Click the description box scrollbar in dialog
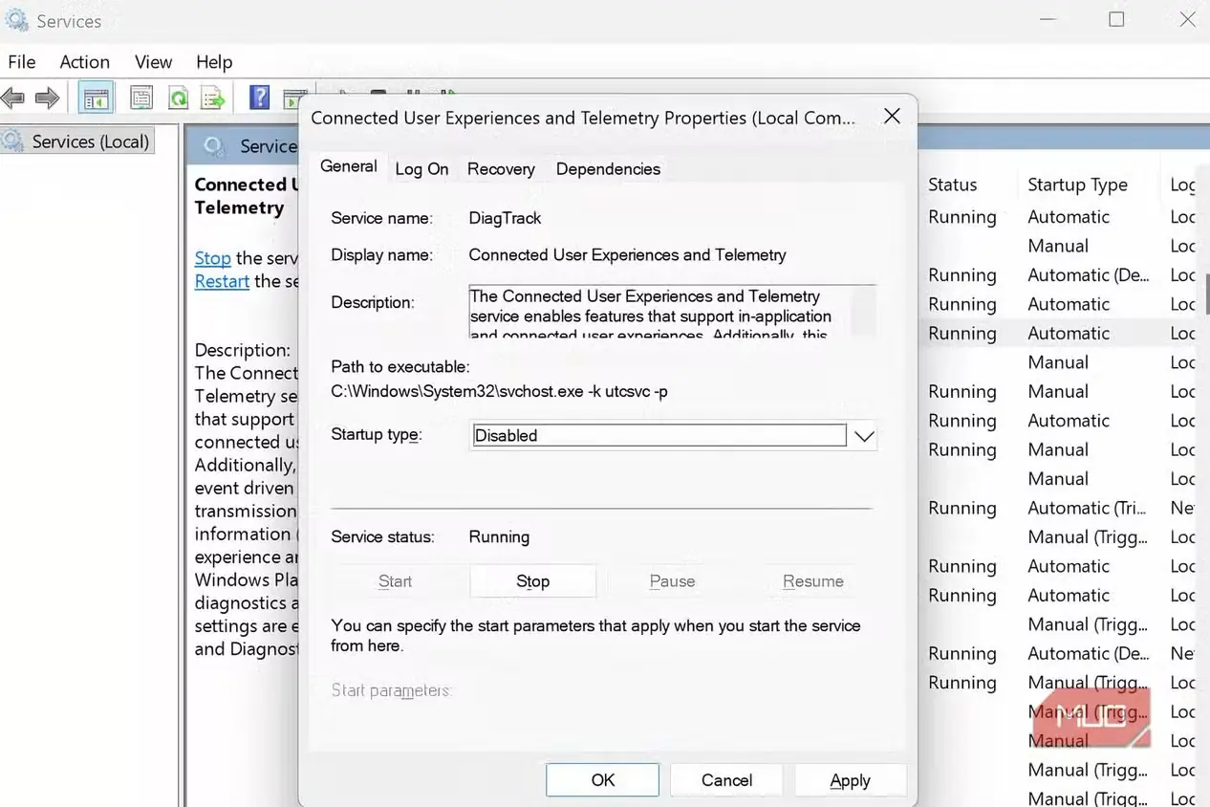1210x807 pixels. [x=863, y=311]
